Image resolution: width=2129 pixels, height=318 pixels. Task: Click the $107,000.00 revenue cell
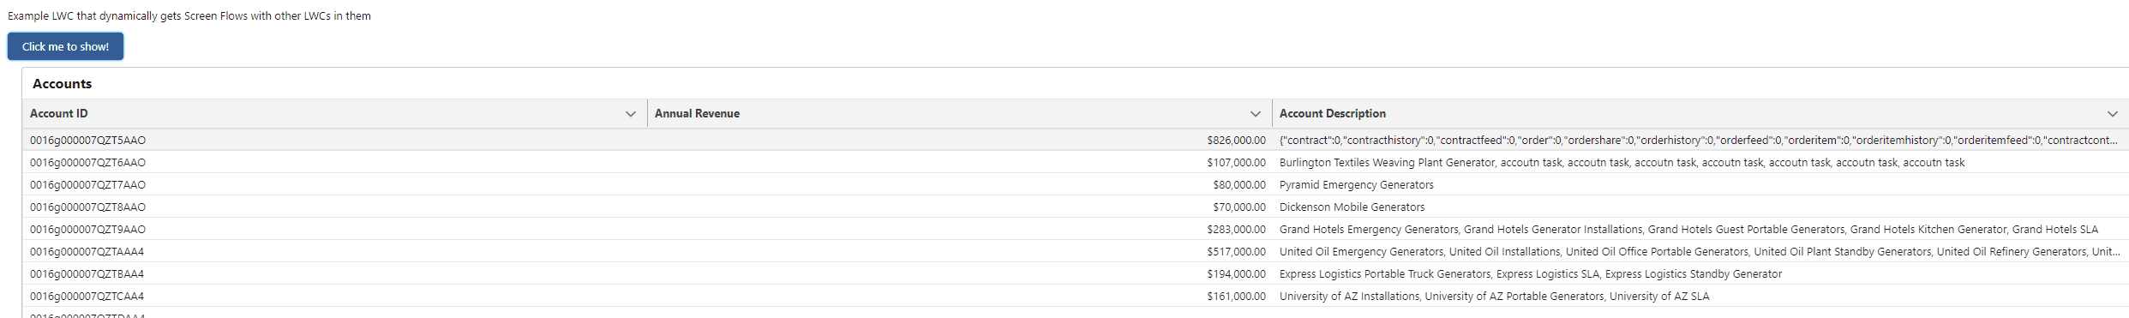(960, 162)
